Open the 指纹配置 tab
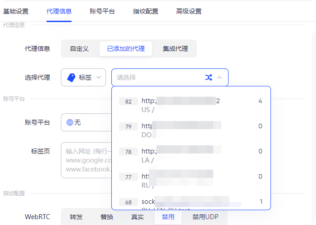Viewport: 316px width, 225px height. click(146, 11)
